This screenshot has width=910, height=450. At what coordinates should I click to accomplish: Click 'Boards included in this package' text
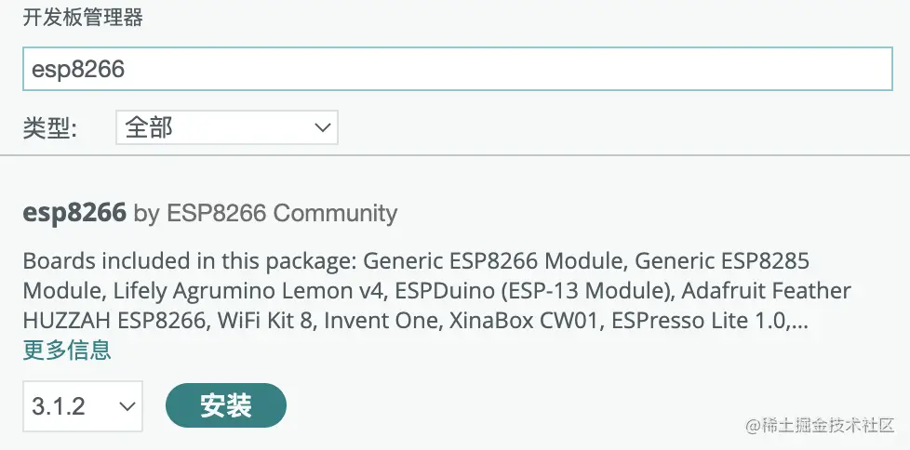point(191,261)
